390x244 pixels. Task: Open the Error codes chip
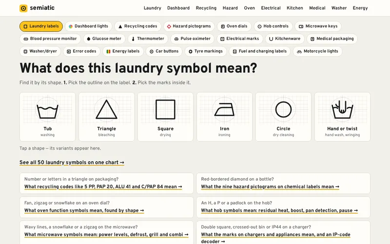[81, 51]
